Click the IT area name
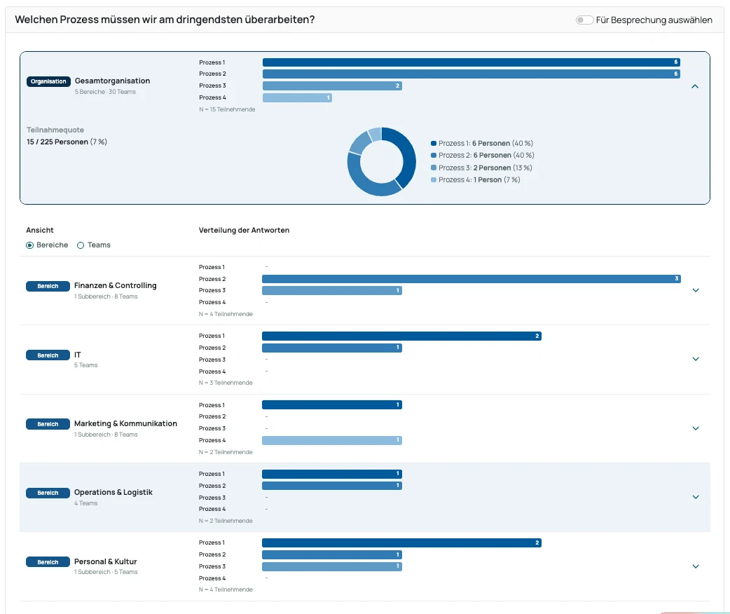Viewport: 730px width, 614px height. coord(78,355)
